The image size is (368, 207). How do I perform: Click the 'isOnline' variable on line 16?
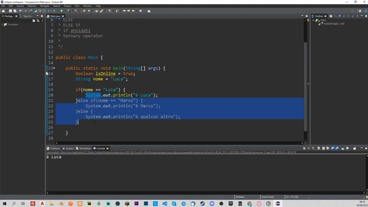pos(106,74)
